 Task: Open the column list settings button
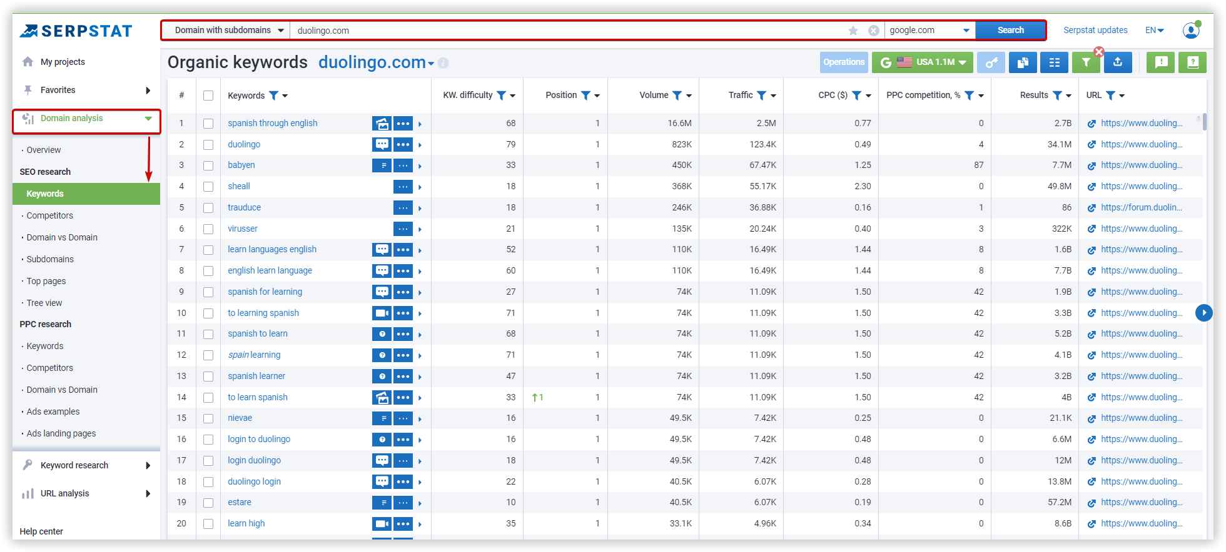click(x=1055, y=62)
